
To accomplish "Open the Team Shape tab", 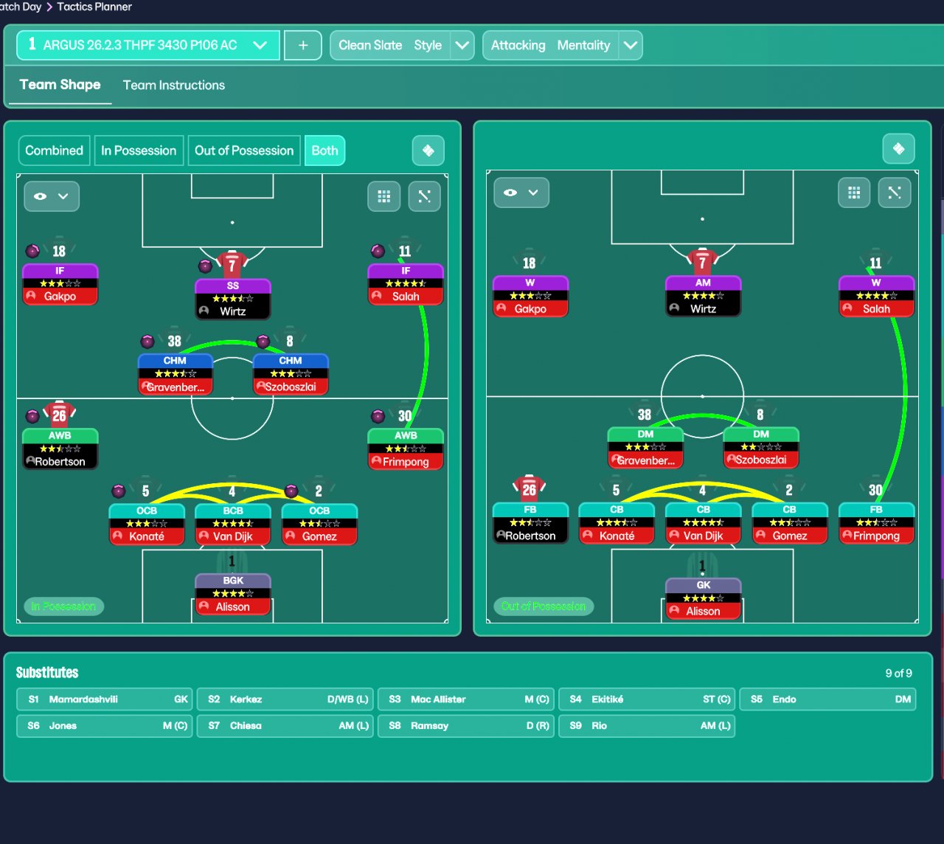I will tap(60, 85).
